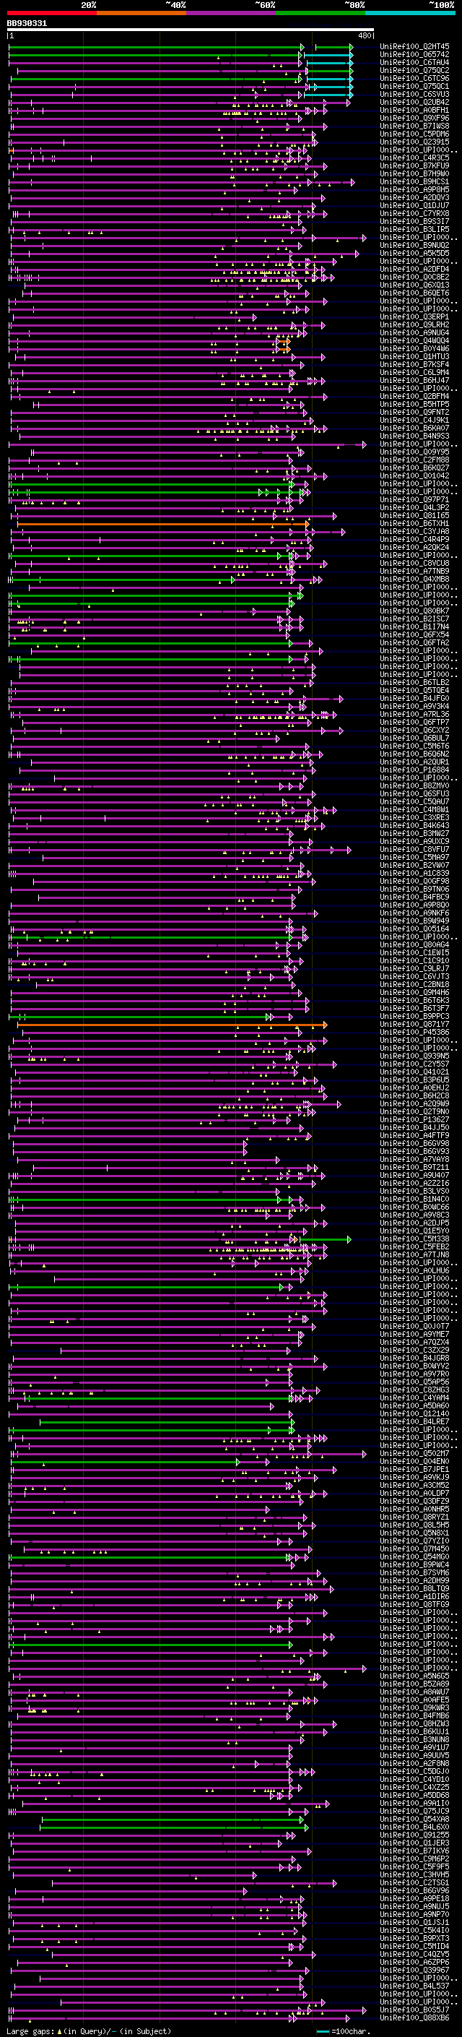Viewport: 462px width, 2037px height.
Task: Select the UniRef100_B9PPC3 label
Action: click(414, 1017)
